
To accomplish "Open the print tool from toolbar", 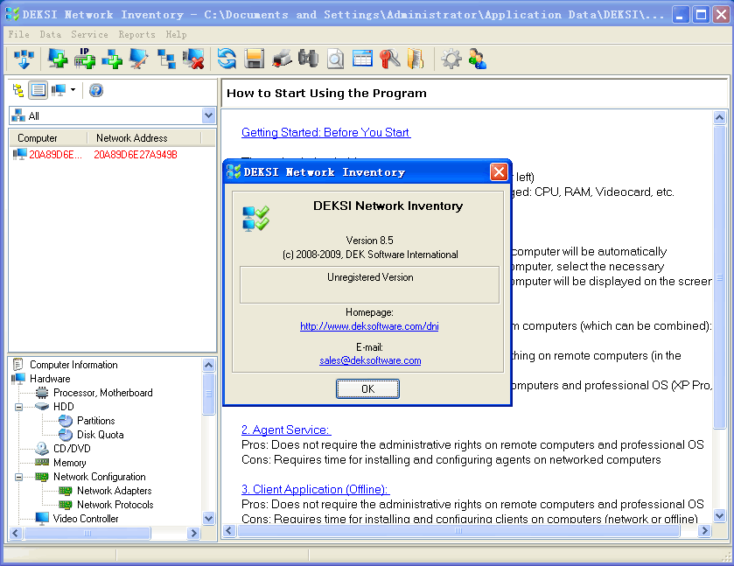I will [281, 59].
